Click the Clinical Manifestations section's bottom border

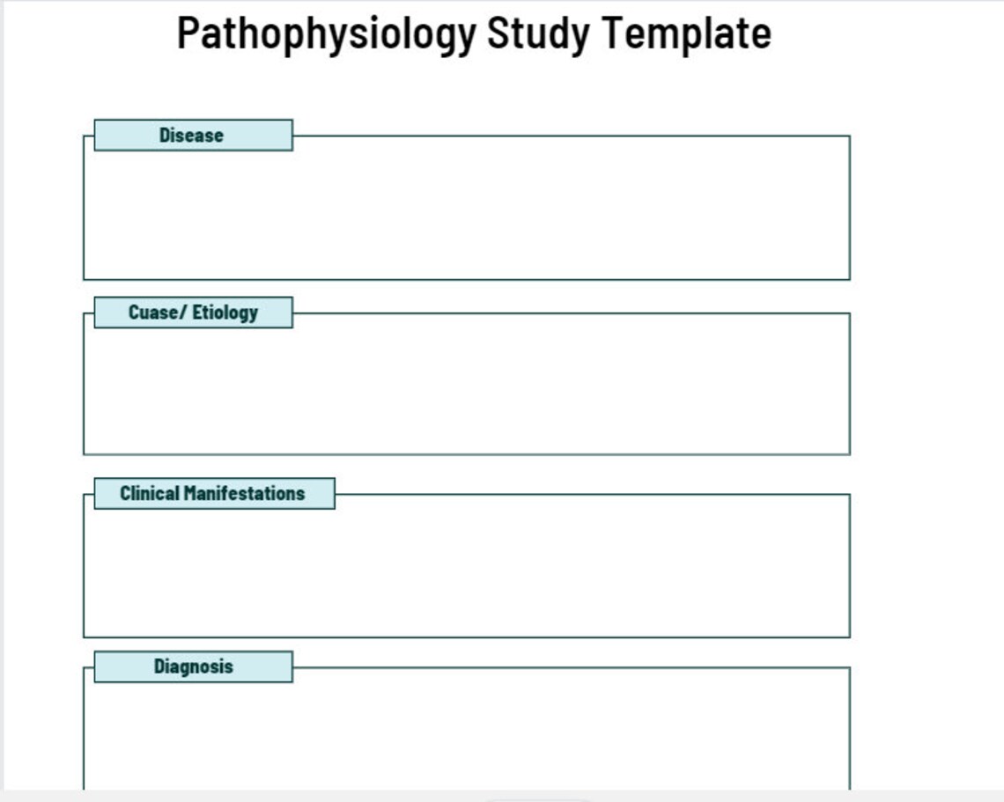pyautogui.click(x=467, y=636)
